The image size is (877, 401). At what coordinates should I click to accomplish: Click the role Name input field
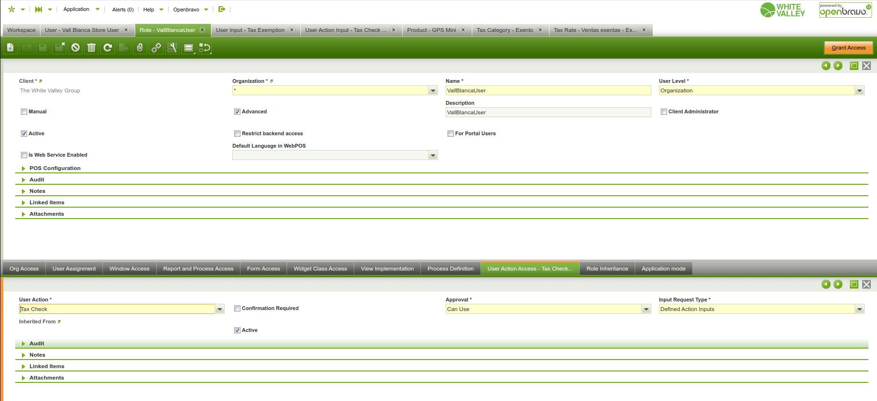click(x=548, y=90)
